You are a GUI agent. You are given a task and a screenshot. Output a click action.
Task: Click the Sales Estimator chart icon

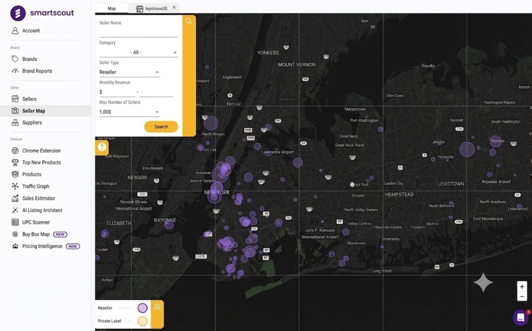(15, 198)
